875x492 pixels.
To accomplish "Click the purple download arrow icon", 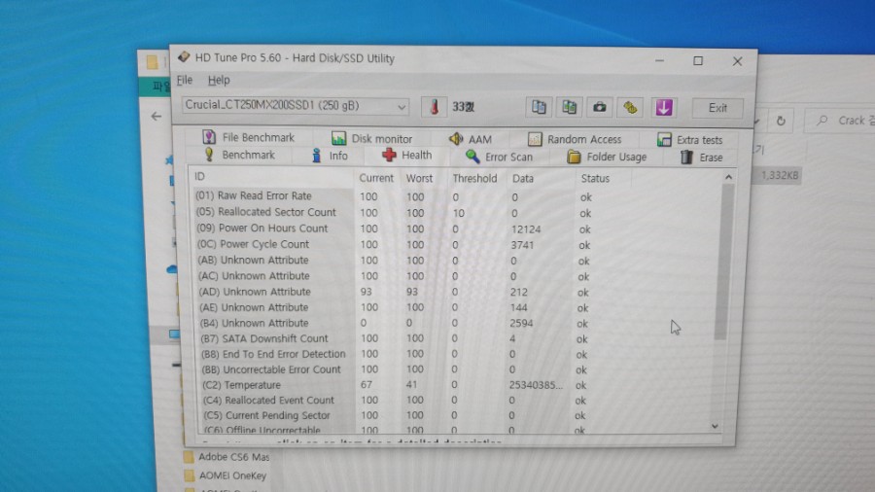I will [663, 108].
